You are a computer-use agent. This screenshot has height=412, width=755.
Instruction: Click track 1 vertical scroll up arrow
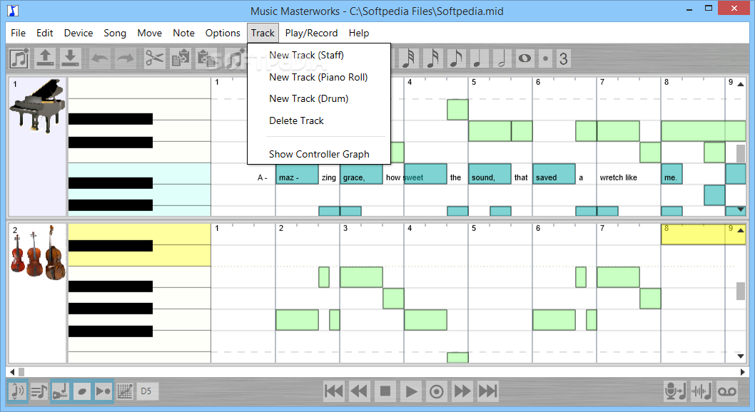click(741, 84)
